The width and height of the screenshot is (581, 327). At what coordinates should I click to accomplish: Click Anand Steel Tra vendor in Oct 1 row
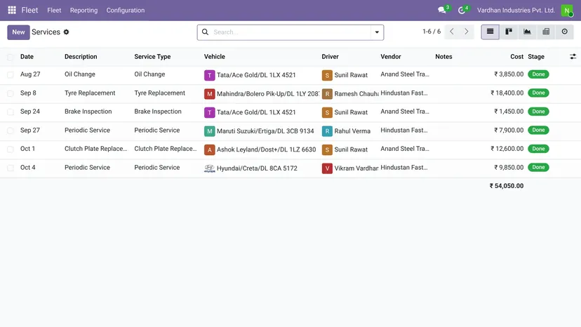[x=405, y=149]
